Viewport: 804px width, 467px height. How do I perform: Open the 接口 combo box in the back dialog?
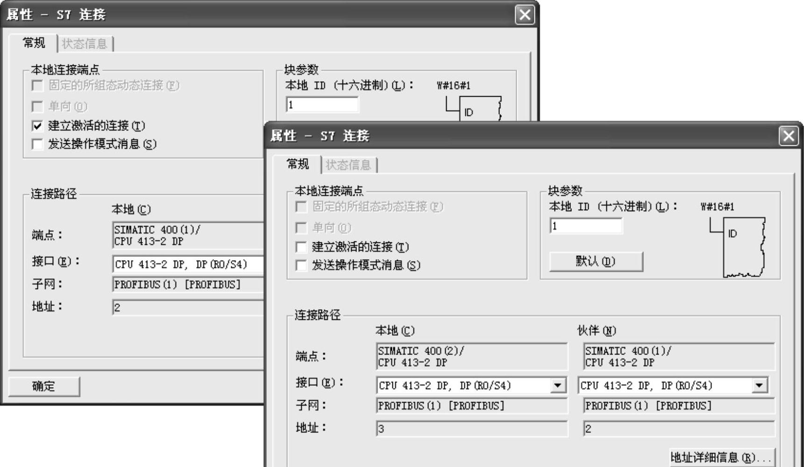188,264
